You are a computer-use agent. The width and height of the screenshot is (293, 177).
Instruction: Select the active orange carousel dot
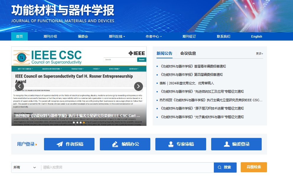click(x=84, y=122)
